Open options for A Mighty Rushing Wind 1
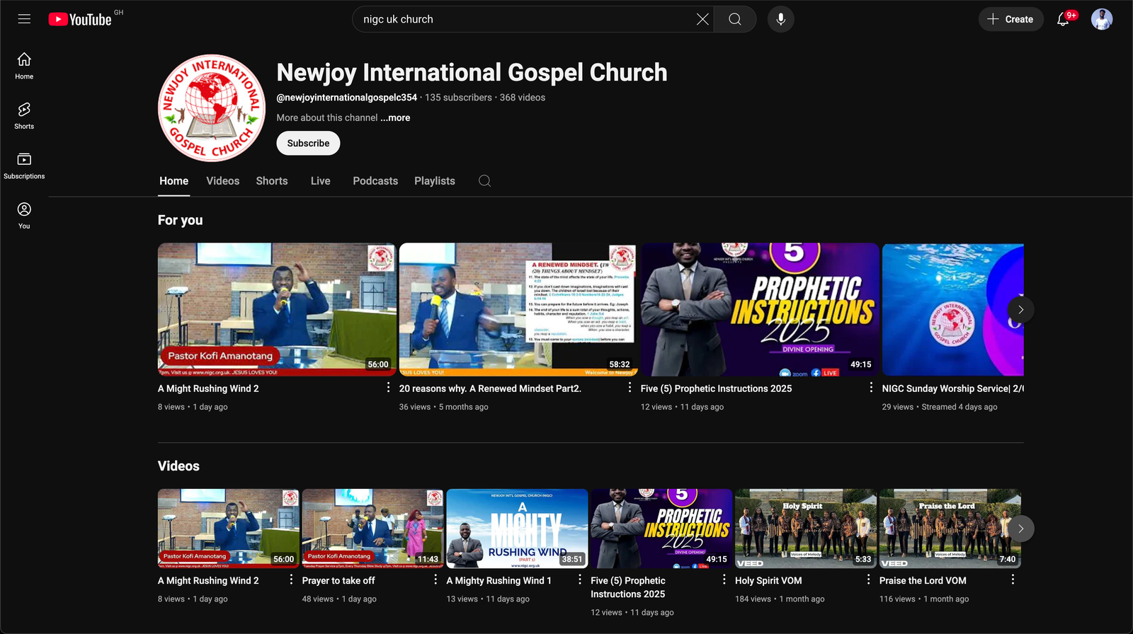This screenshot has height=634, width=1133. coord(580,580)
